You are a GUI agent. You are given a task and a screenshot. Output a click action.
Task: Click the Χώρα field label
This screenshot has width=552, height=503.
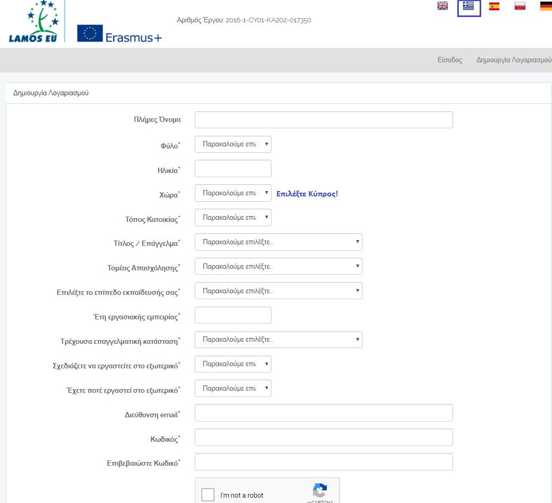[x=170, y=195]
